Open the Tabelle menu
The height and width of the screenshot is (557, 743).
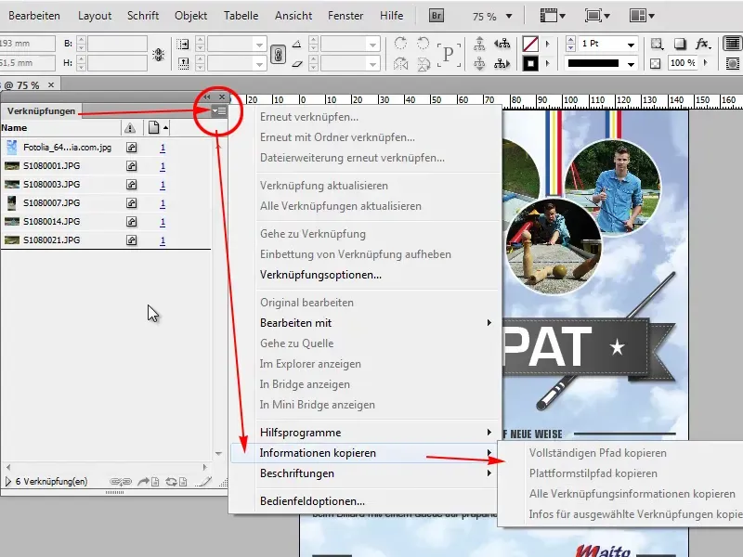(241, 15)
